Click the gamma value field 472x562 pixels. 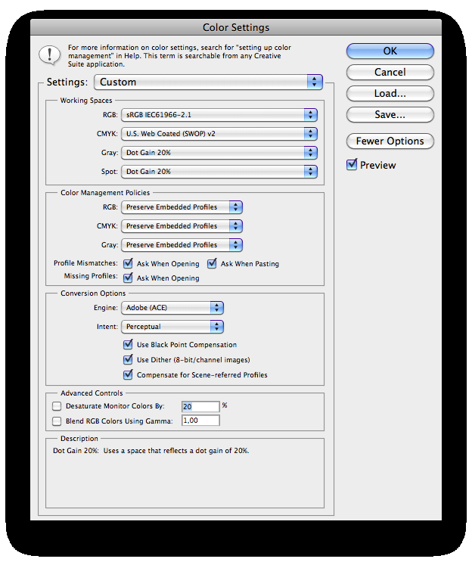pos(200,421)
